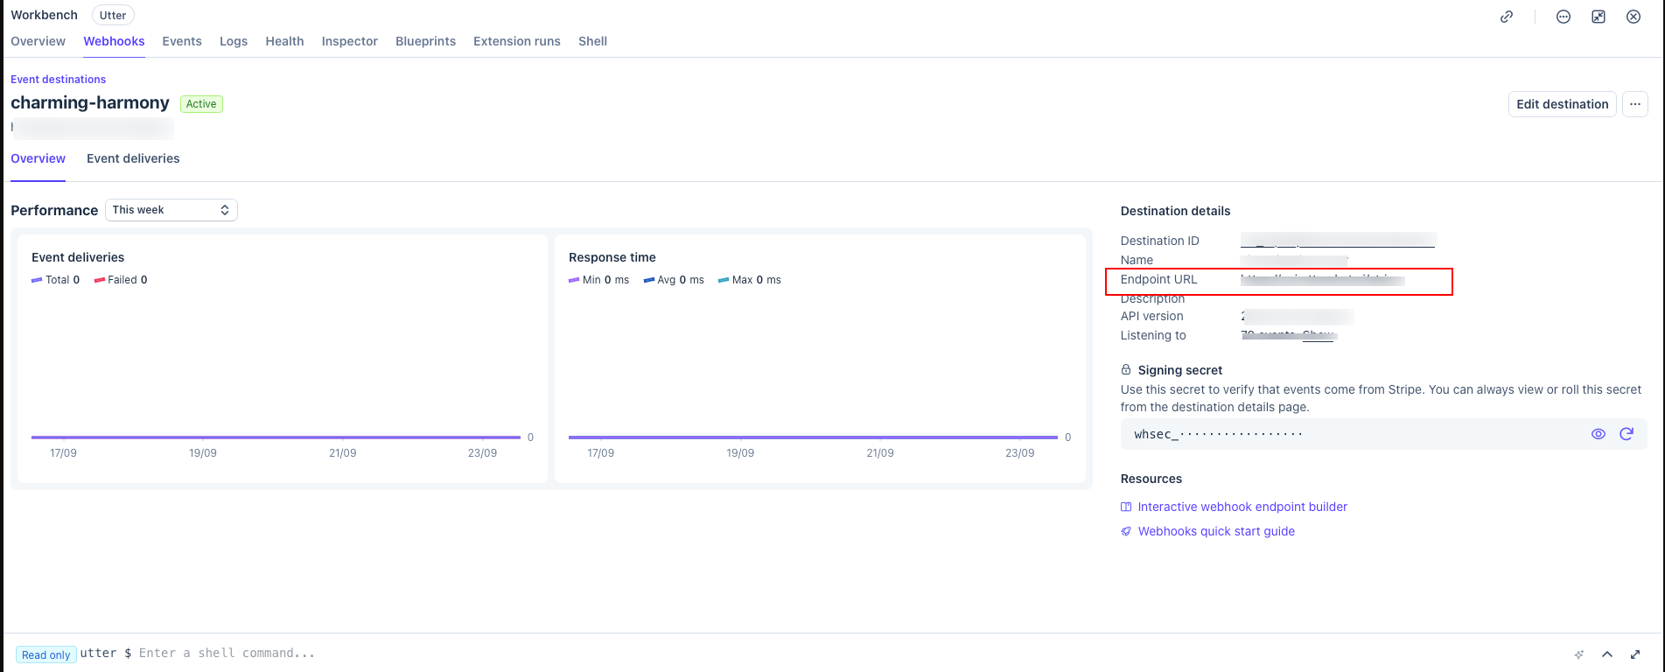Click the Edit destination button
This screenshot has height=672, width=1665.
(x=1563, y=104)
